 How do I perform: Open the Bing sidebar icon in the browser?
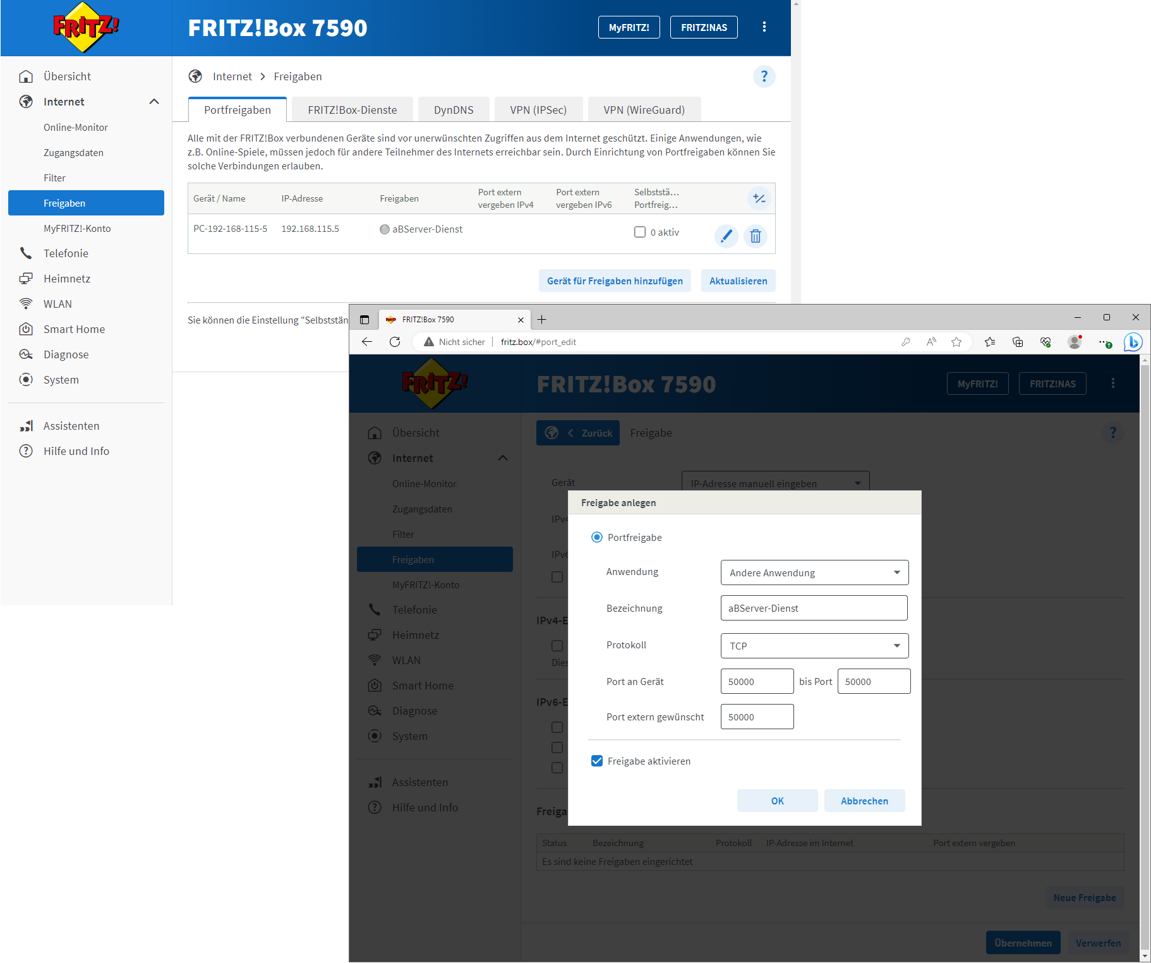tap(1133, 342)
